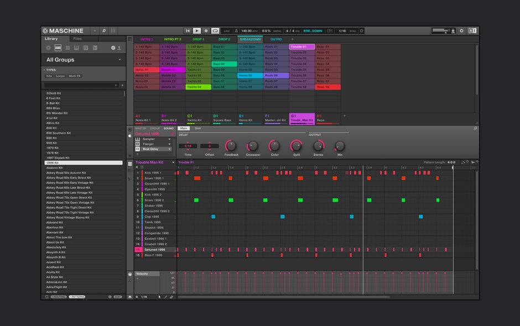Screen dimensions: 520x326
Task: Turn the Feedback knob in the Delay panel
Action: click(232, 146)
